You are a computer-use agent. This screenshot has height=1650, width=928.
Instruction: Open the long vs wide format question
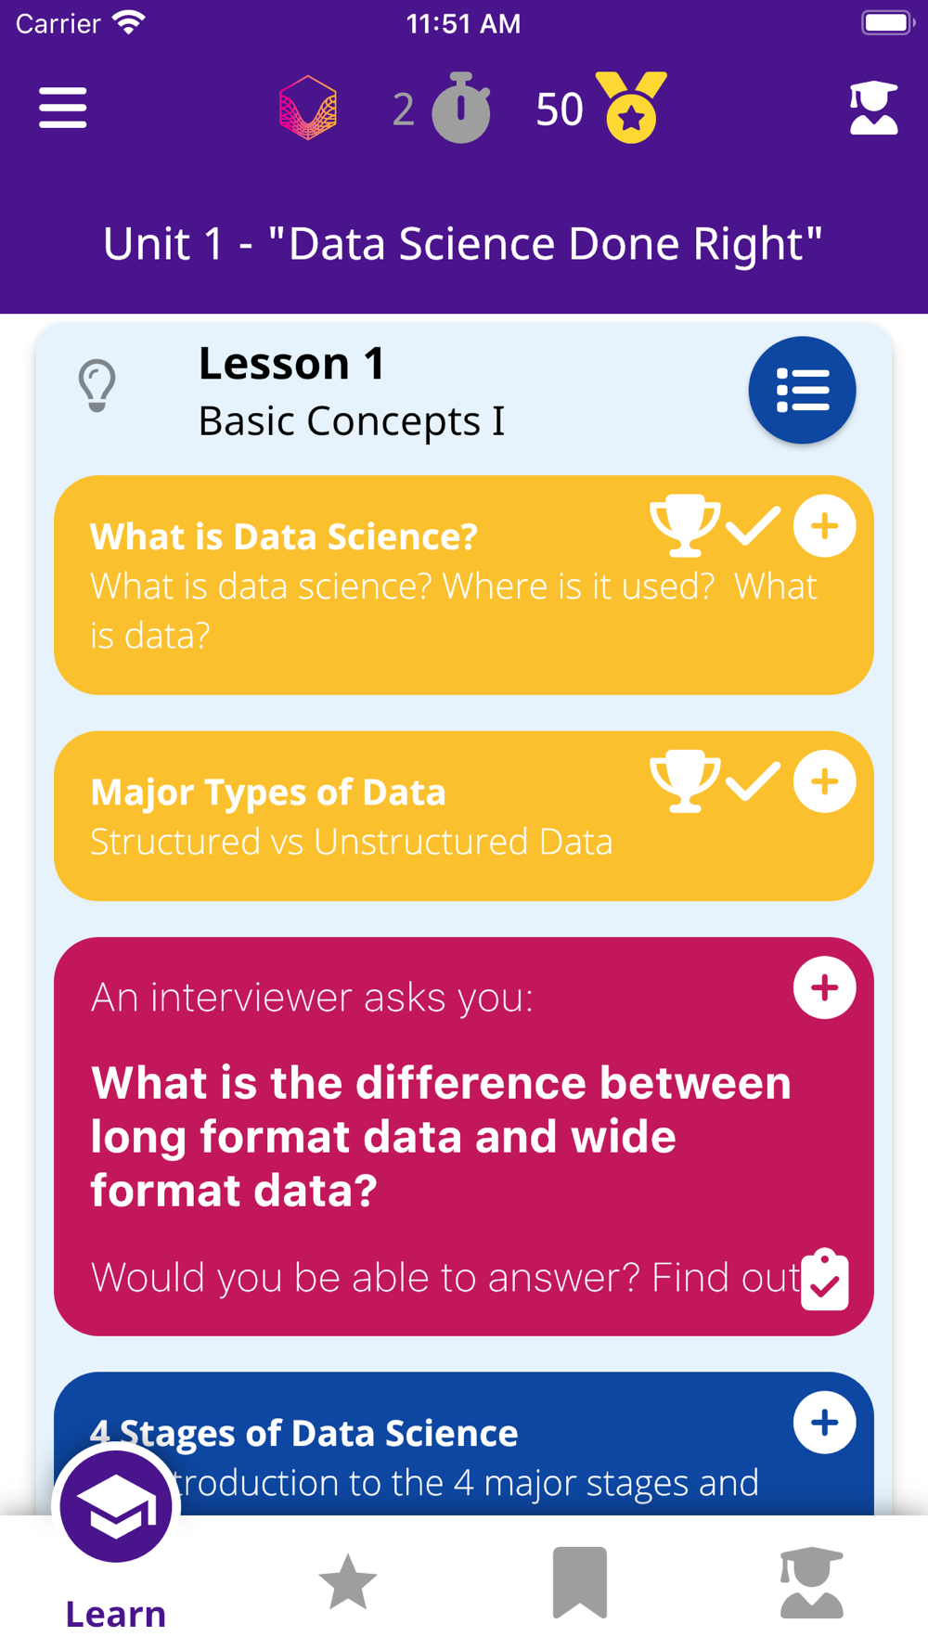click(441, 1136)
